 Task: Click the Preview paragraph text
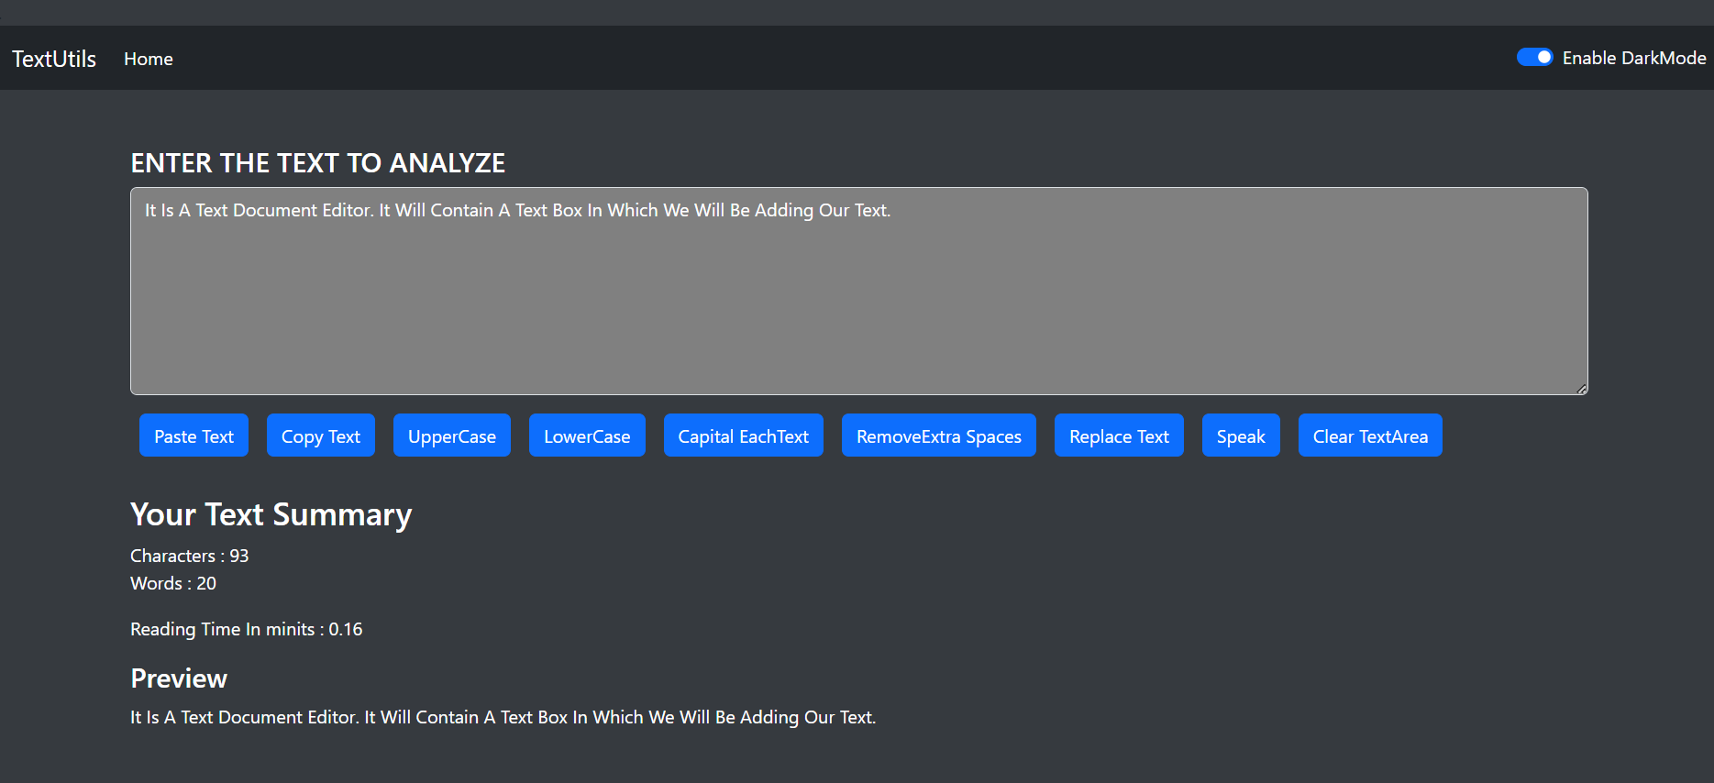503,717
